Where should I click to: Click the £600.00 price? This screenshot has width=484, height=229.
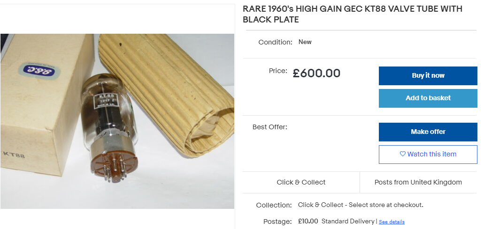316,73
